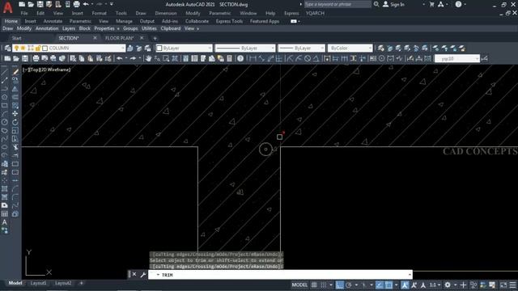Click the Top view label in viewport
This screenshot has width=518, height=291.
pos(34,70)
